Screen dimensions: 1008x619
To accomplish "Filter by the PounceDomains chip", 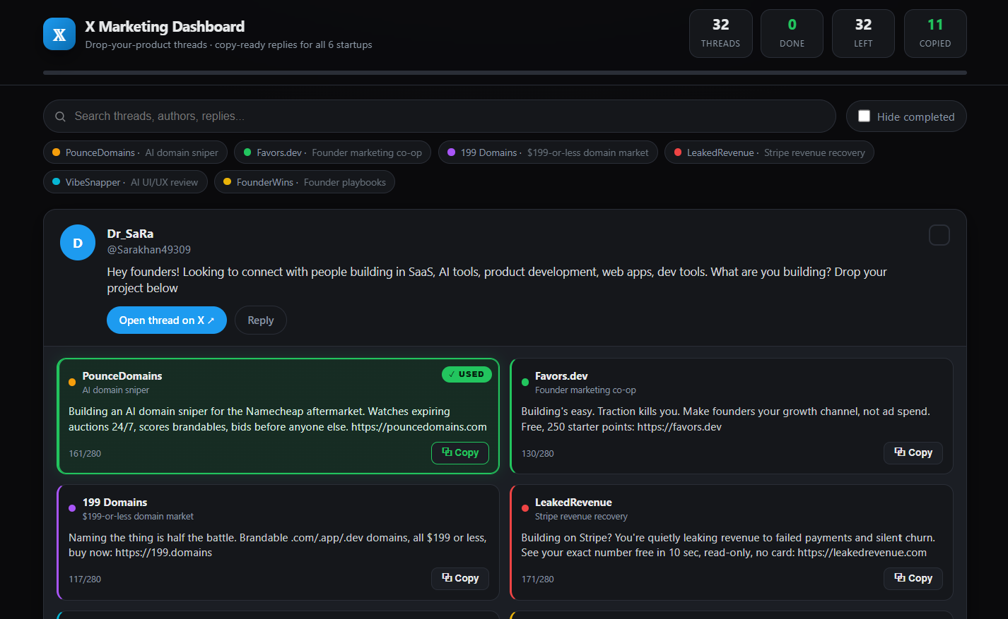I will coord(136,152).
